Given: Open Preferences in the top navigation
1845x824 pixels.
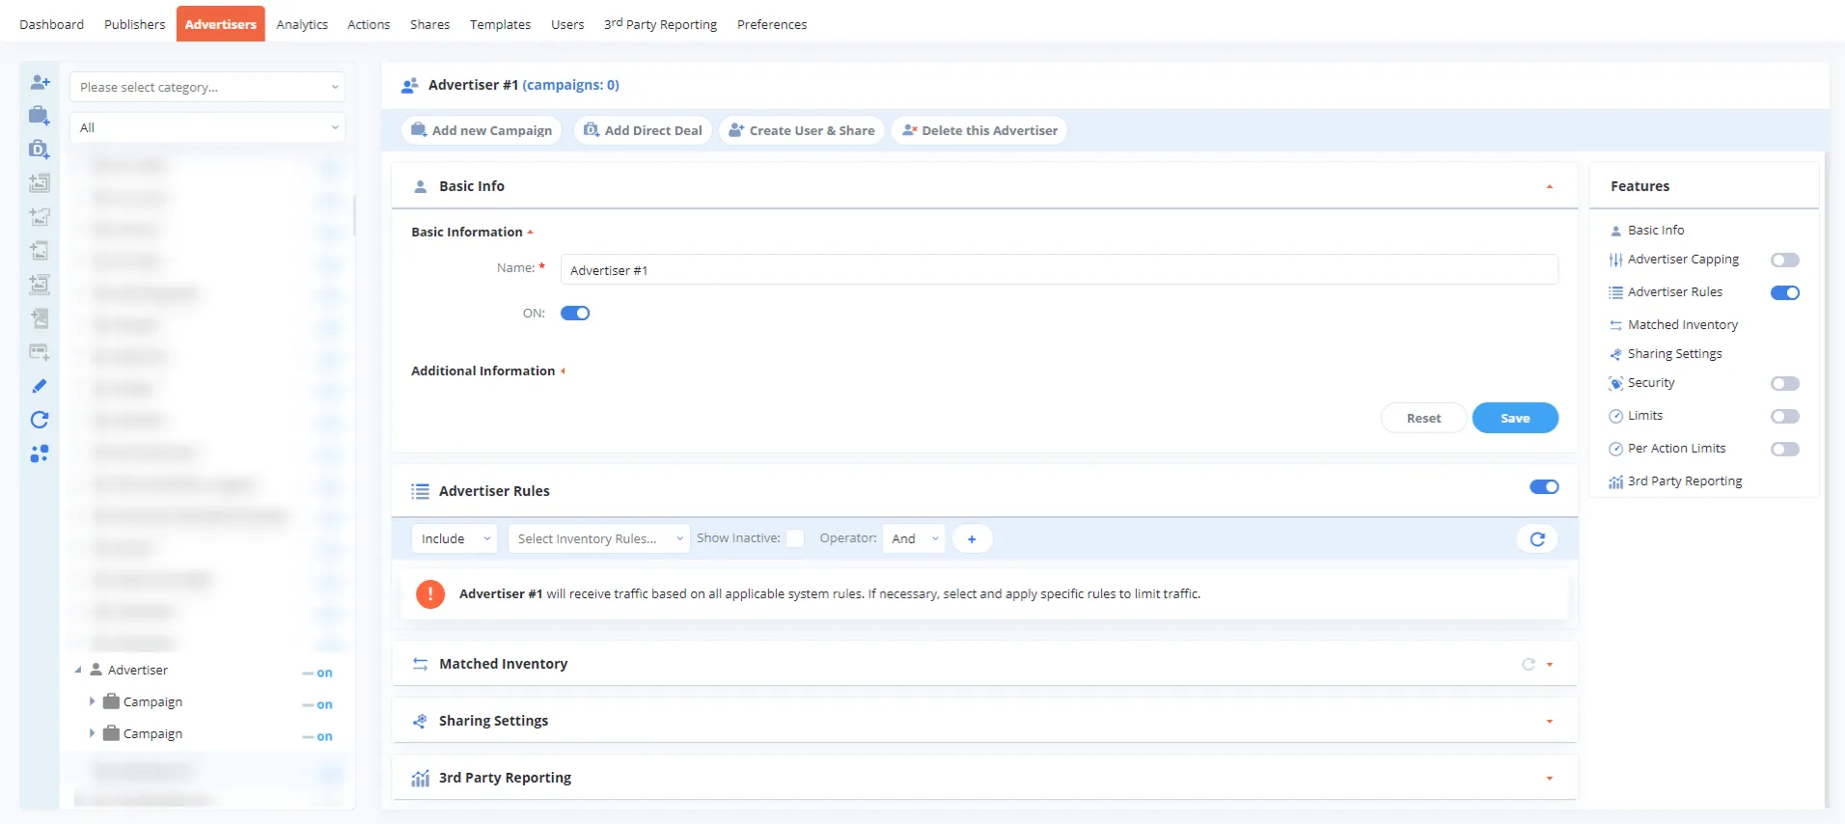Looking at the screenshot, I should tap(772, 24).
